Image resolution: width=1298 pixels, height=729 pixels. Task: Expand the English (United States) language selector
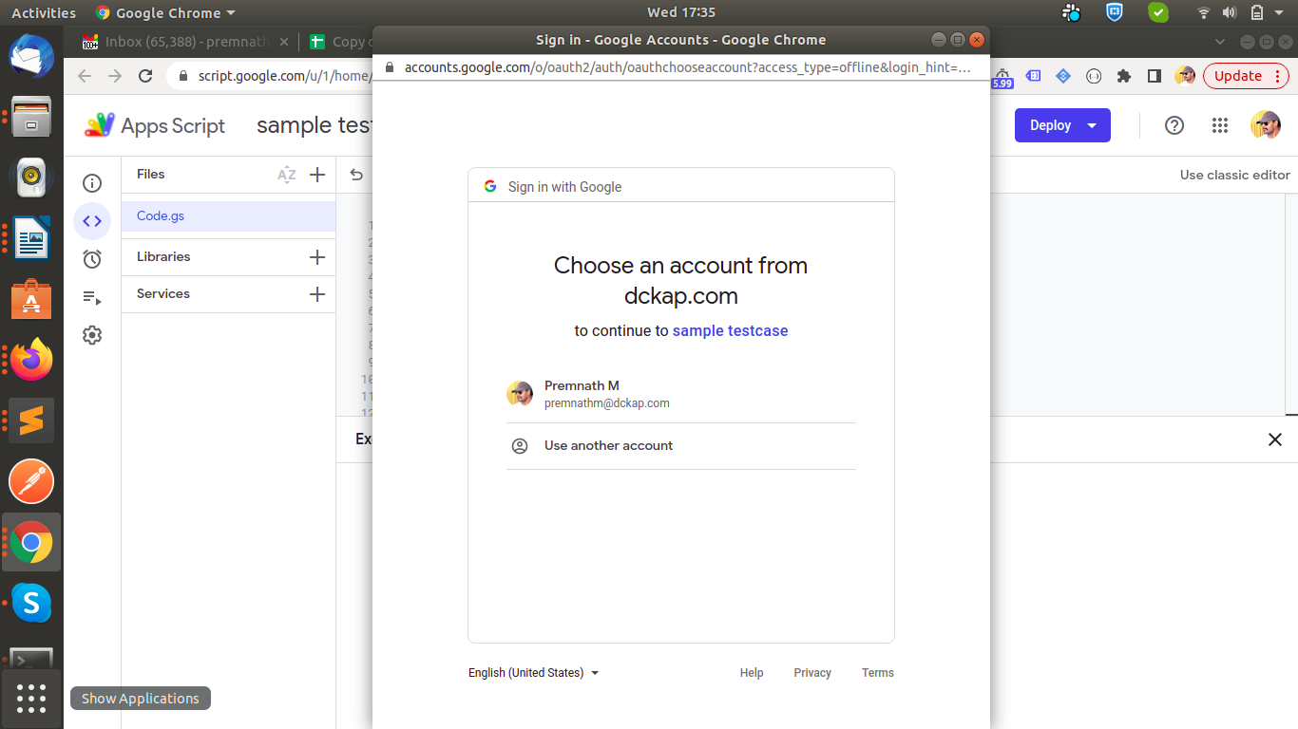[534, 673]
